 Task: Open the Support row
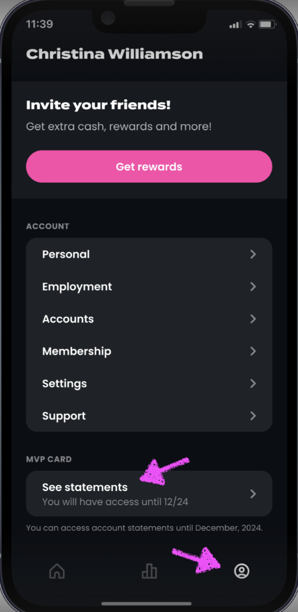click(x=149, y=416)
